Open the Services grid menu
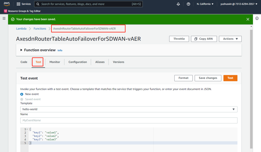The width and height of the screenshot is (261, 152). coord(24,4)
